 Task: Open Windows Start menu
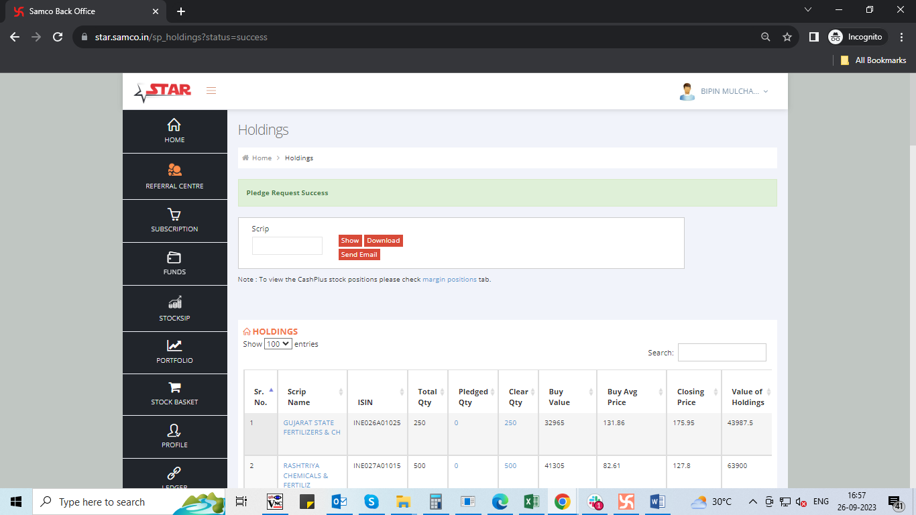click(x=16, y=502)
